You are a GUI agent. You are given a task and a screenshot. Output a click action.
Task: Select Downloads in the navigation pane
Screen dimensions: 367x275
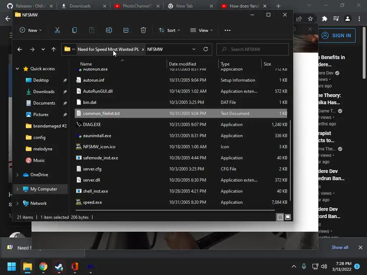[x=44, y=92]
